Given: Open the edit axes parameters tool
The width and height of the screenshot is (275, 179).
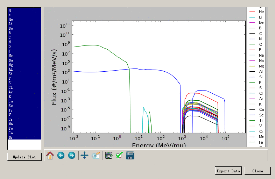Looking at the screenshot, I should click(x=96, y=155).
